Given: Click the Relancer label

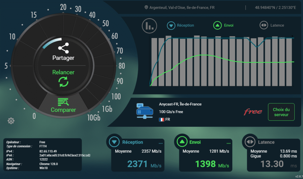Looking at the screenshot, I should tap(63, 72).
